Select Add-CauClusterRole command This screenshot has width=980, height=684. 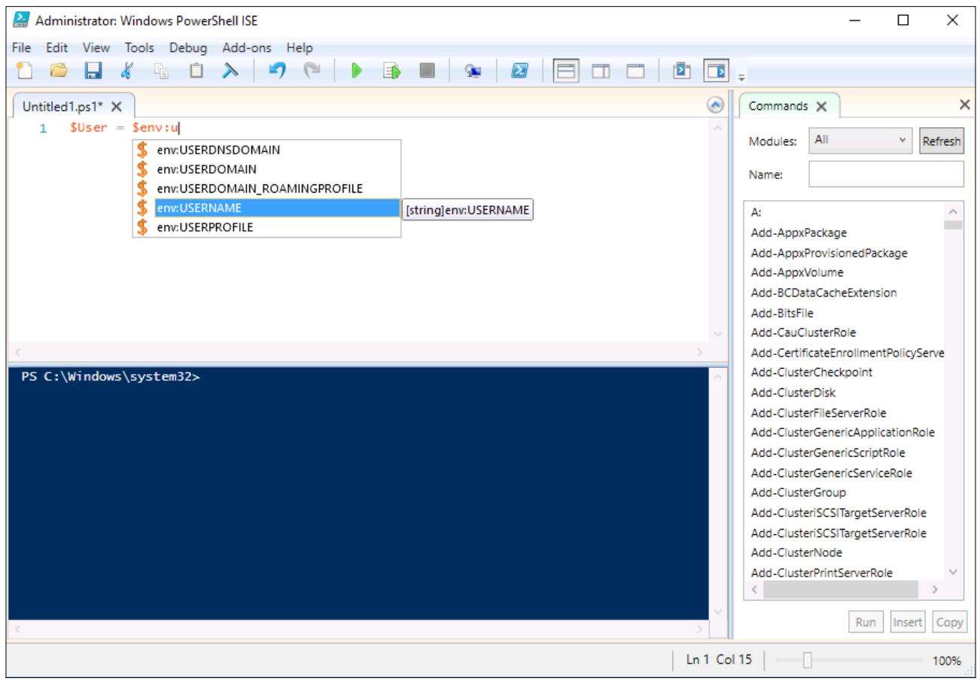(803, 333)
